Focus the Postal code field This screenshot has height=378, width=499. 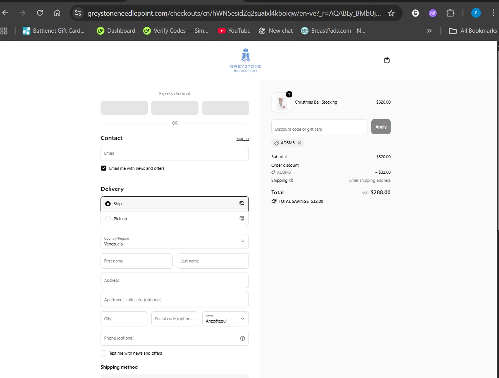click(175, 319)
